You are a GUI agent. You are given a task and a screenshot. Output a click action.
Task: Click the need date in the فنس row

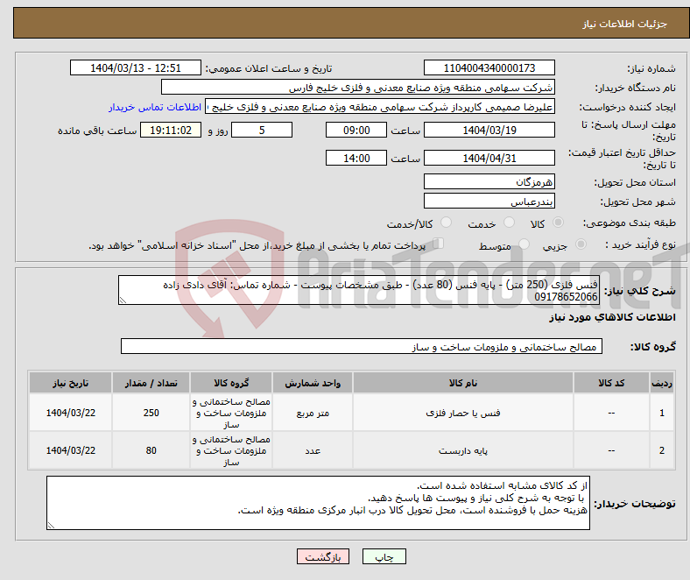[x=70, y=413]
